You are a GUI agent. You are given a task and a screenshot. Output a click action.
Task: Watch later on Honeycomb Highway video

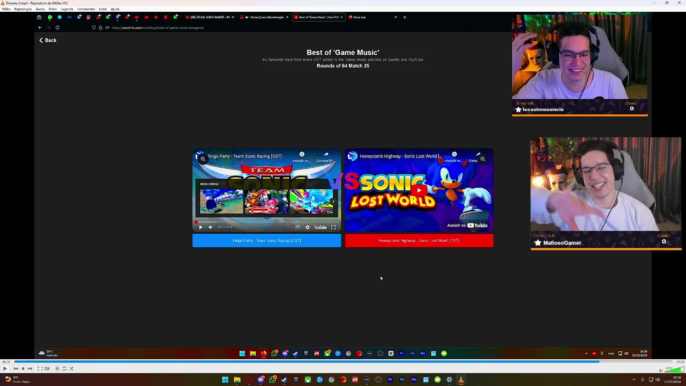(x=454, y=156)
